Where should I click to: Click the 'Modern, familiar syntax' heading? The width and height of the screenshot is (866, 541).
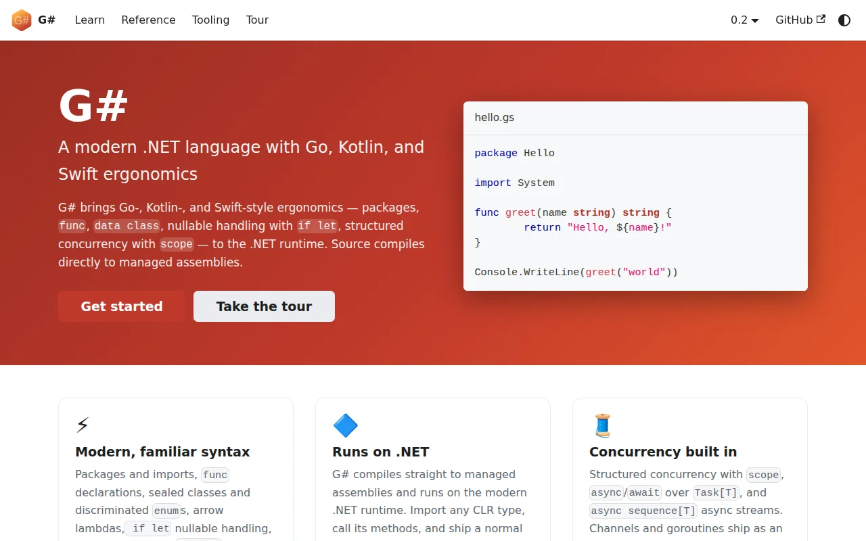162,452
